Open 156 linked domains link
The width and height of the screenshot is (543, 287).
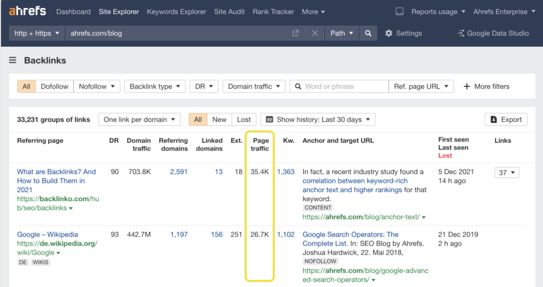coord(217,235)
